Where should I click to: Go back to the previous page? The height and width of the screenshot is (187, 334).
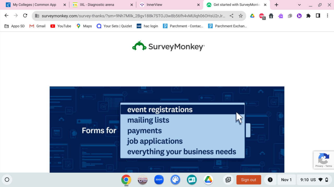tap(7, 16)
